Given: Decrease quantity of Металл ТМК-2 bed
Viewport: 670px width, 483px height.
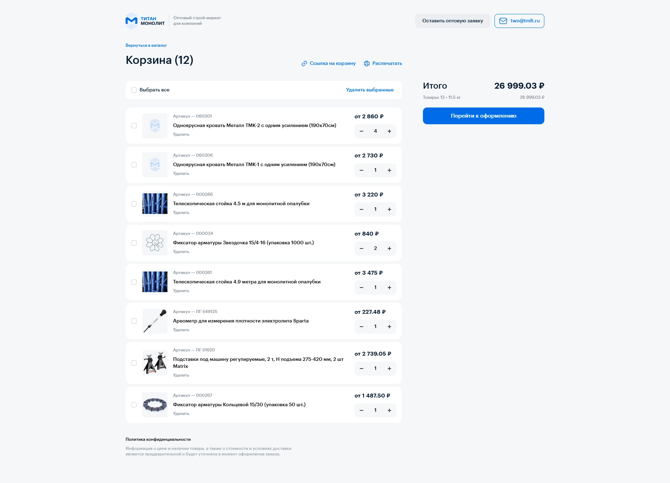Looking at the screenshot, I should [362, 131].
